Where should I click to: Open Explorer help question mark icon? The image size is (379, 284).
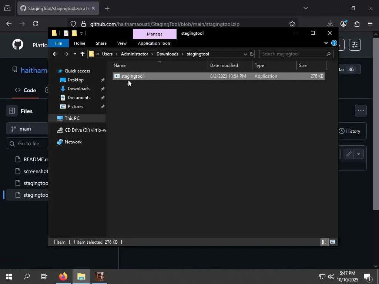pos(334,43)
